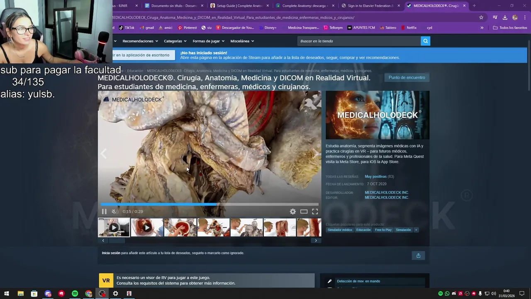
Task: Open the video player settings gear
Action: pos(293,211)
